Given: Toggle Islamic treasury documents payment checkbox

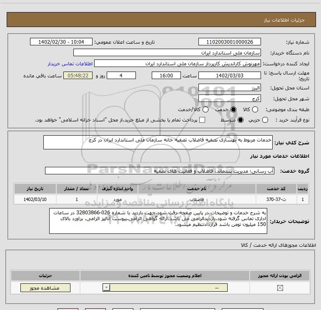Looking at the screenshot, I should pyautogui.click(x=202, y=120).
